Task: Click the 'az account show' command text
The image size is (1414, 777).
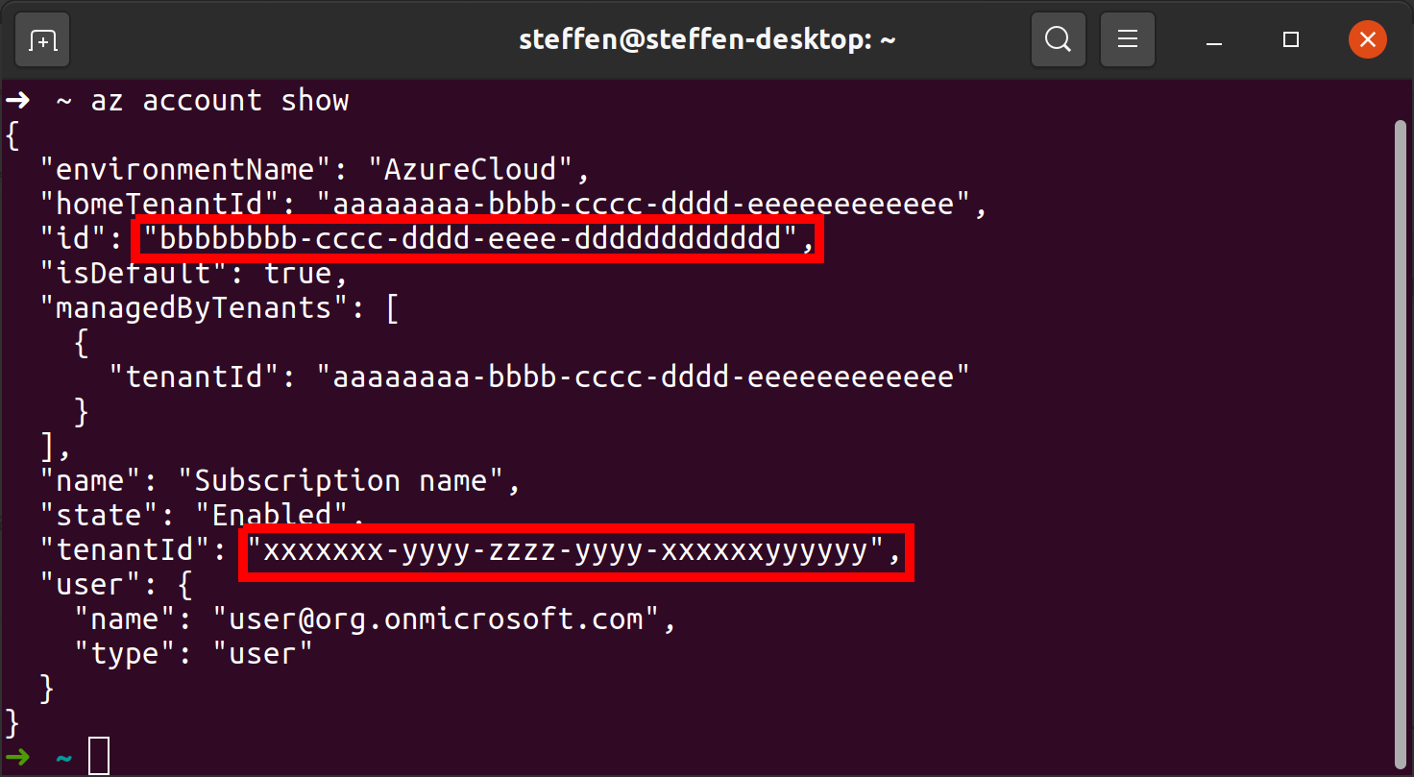Action: tap(219, 101)
